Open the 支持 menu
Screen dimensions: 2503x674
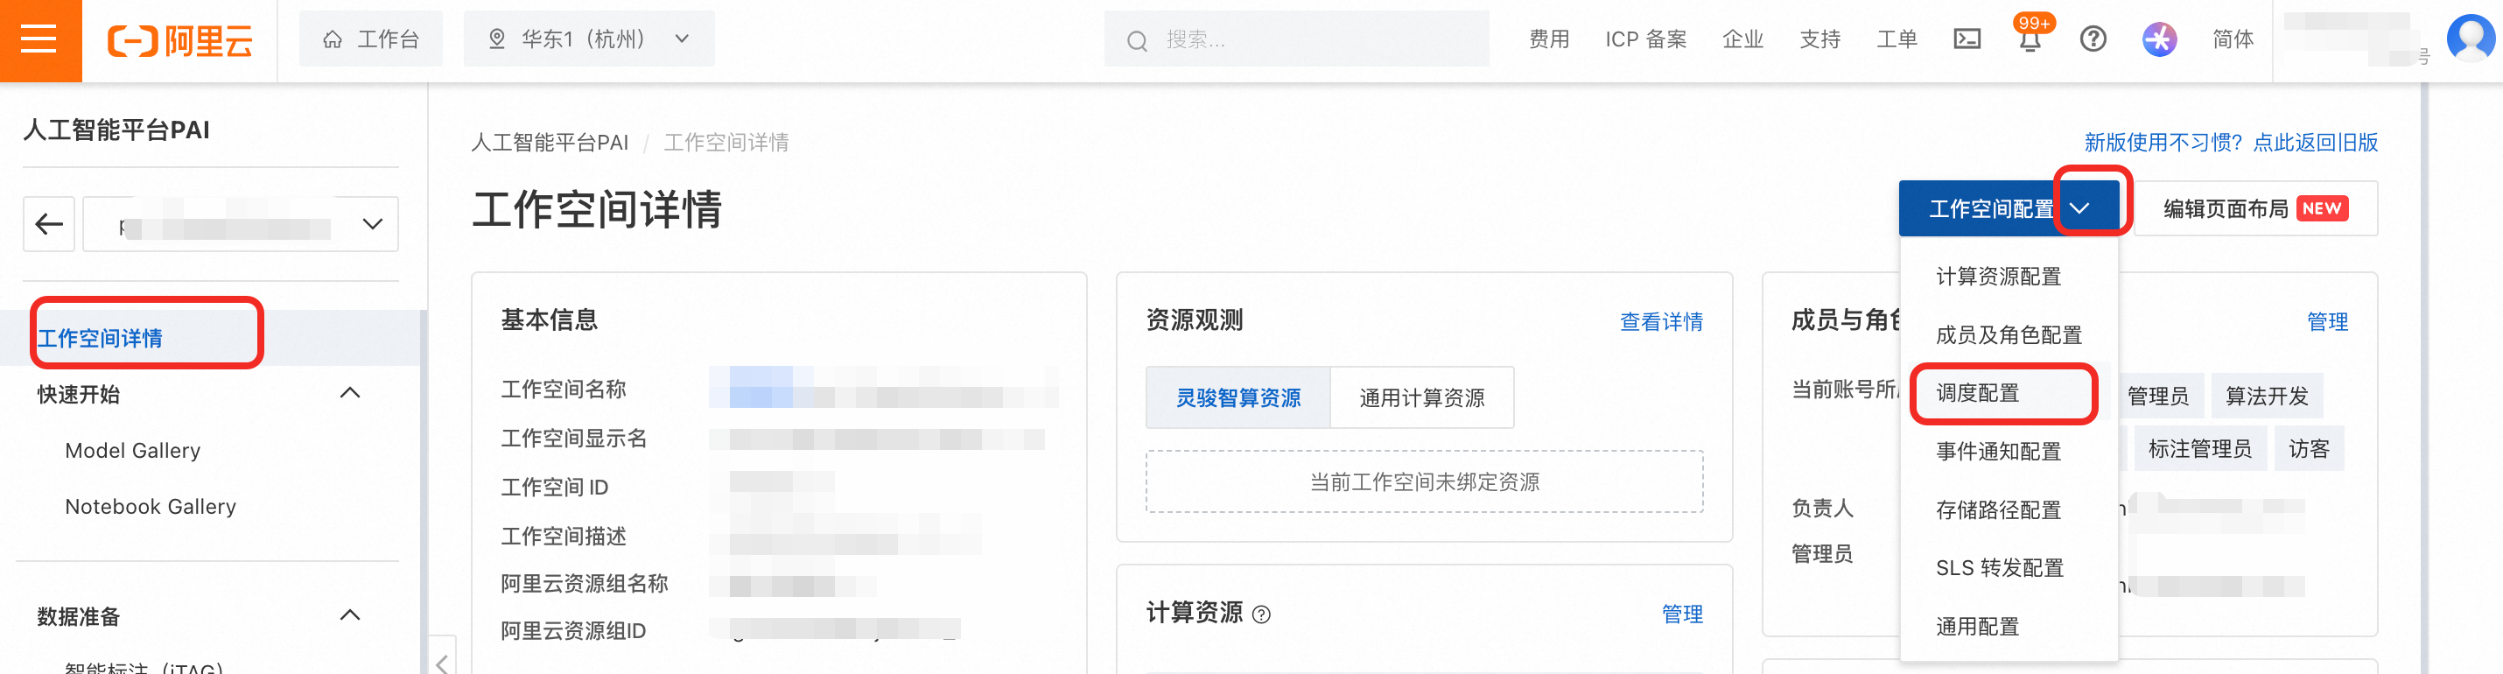pyautogui.click(x=1819, y=39)
